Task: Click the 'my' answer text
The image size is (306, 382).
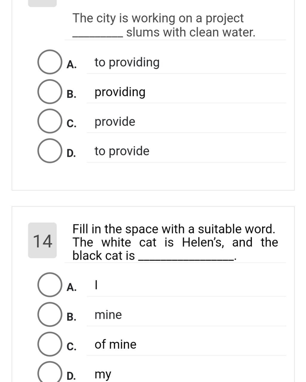Action: (x=103, y=374)
